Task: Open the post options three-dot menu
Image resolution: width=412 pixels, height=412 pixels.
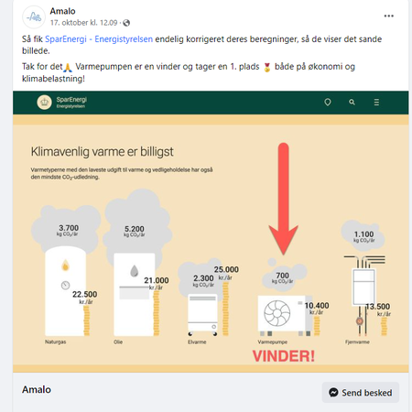Action: (x=388, y=16)
